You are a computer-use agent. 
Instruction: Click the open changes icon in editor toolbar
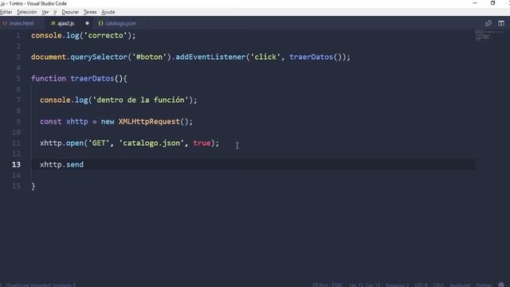(488, 23)
